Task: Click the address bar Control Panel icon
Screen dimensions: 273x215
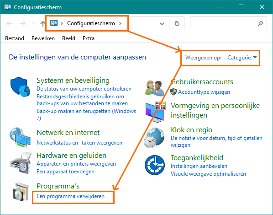Action: (54, 23)
